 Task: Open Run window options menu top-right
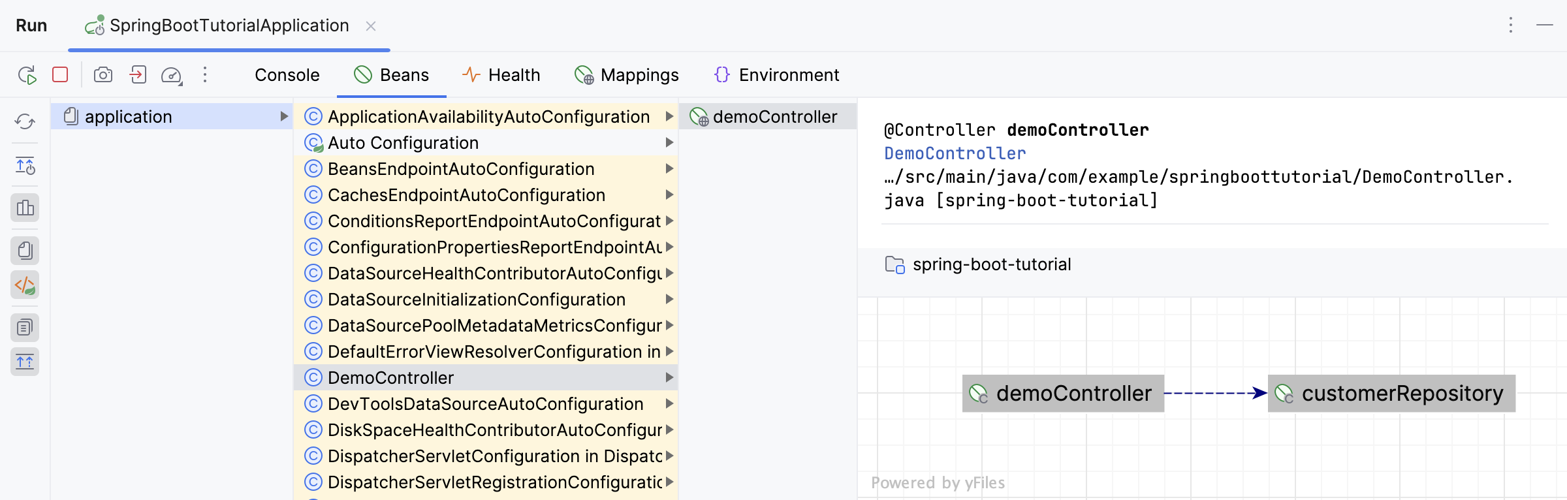pos(1510,25)
